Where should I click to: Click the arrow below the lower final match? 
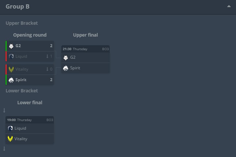[4, 148]
